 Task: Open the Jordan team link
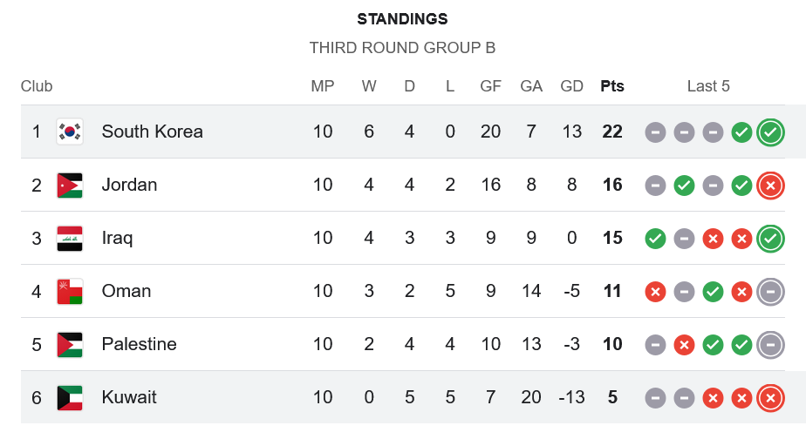coord(129,185)
